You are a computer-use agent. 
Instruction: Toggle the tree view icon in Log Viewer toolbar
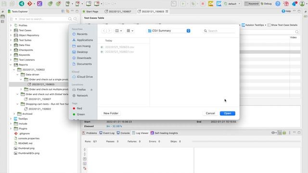point(280,133)
